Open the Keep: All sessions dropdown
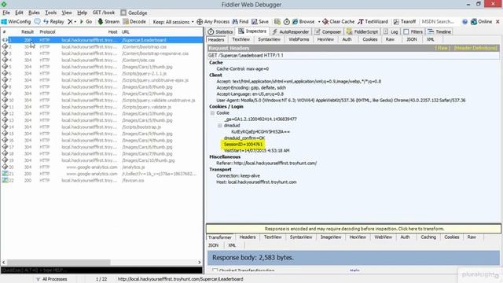This screenshot has width=503, height=283. pyautogui.click(x=173, y=22)
